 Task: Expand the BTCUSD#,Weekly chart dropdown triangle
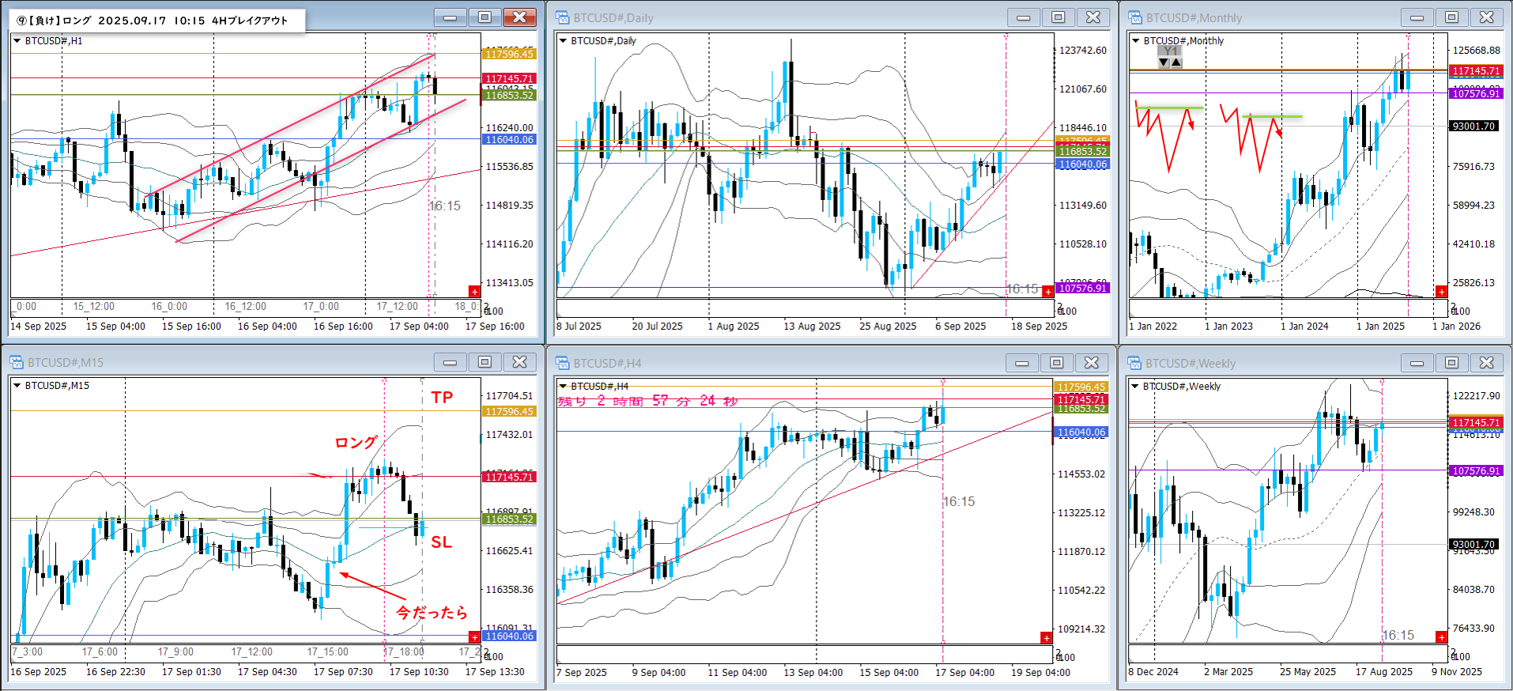(x=1135, y=387)
